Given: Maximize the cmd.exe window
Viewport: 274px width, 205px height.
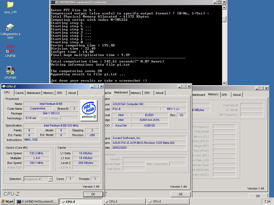Looking at the screenshot, I should [x=219, y=2].
